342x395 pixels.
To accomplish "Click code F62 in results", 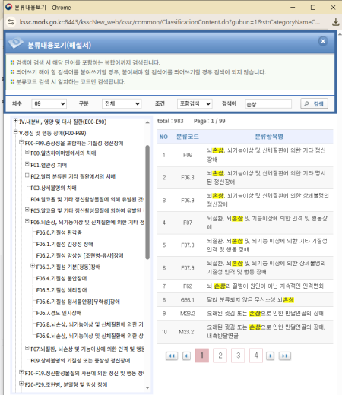I will [188, 286].
